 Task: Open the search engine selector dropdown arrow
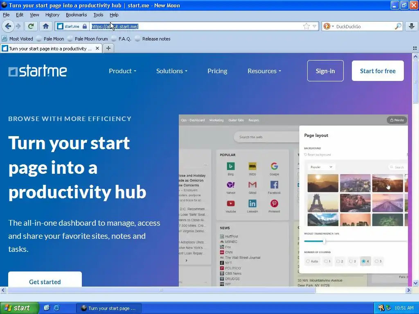(333, 27)
